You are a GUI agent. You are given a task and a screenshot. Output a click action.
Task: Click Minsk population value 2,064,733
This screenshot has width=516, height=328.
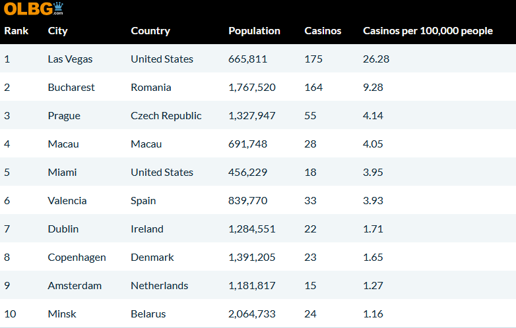(252, 314)
